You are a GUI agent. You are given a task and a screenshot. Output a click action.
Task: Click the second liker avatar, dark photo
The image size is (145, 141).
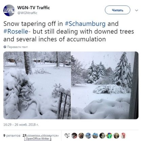tap(74, 136)
